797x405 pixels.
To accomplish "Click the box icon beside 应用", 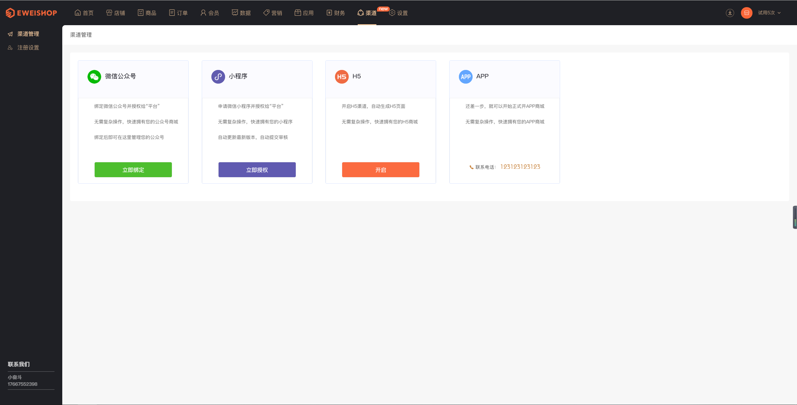I will tap(298, 13).
